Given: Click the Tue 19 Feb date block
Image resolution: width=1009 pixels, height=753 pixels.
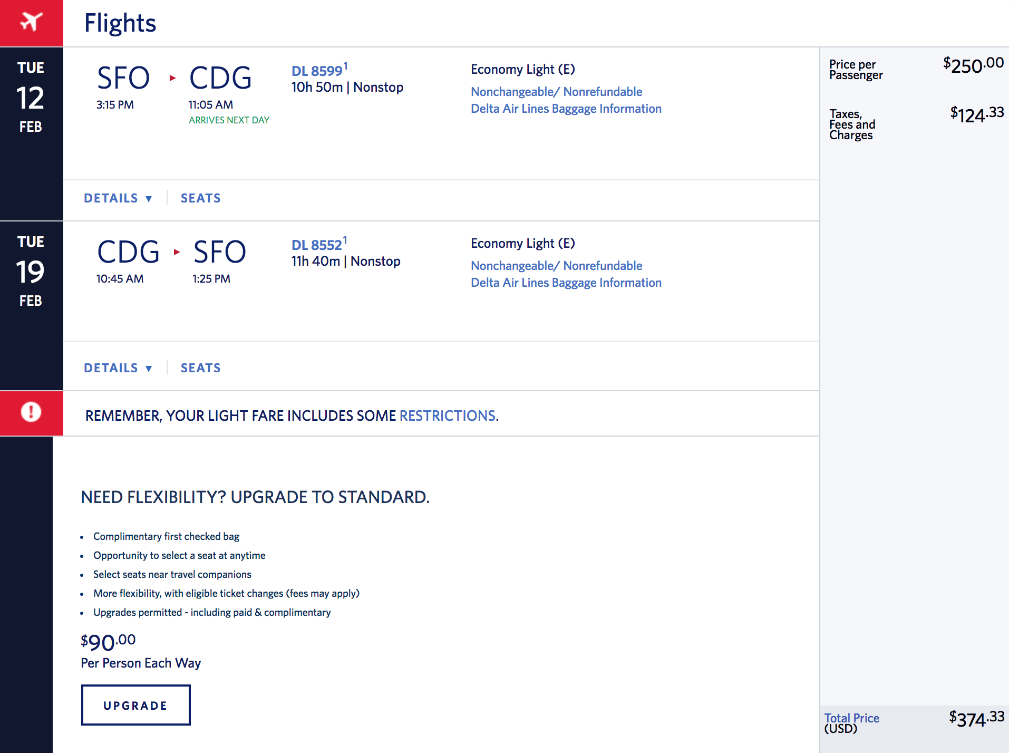Looking at the screenshot, I should click(31, 272).
